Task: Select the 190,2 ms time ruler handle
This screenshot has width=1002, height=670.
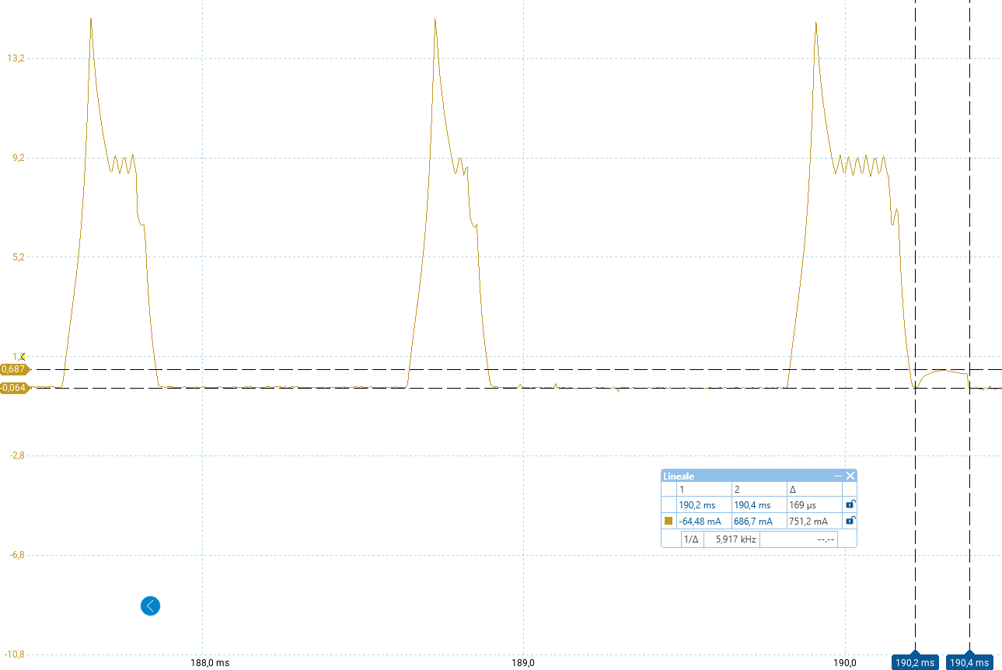Action: click(x=915, y=662)
